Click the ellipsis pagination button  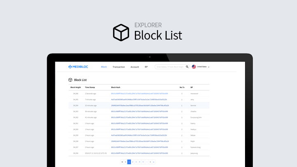146,162
